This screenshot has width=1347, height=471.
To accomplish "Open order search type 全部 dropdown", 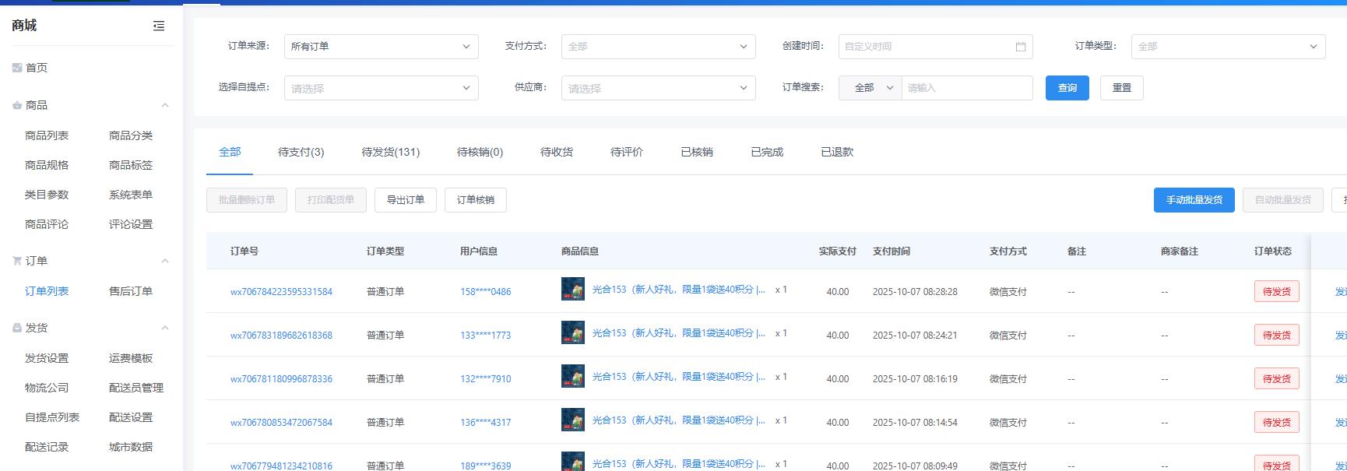I will [x=870, y=88].
